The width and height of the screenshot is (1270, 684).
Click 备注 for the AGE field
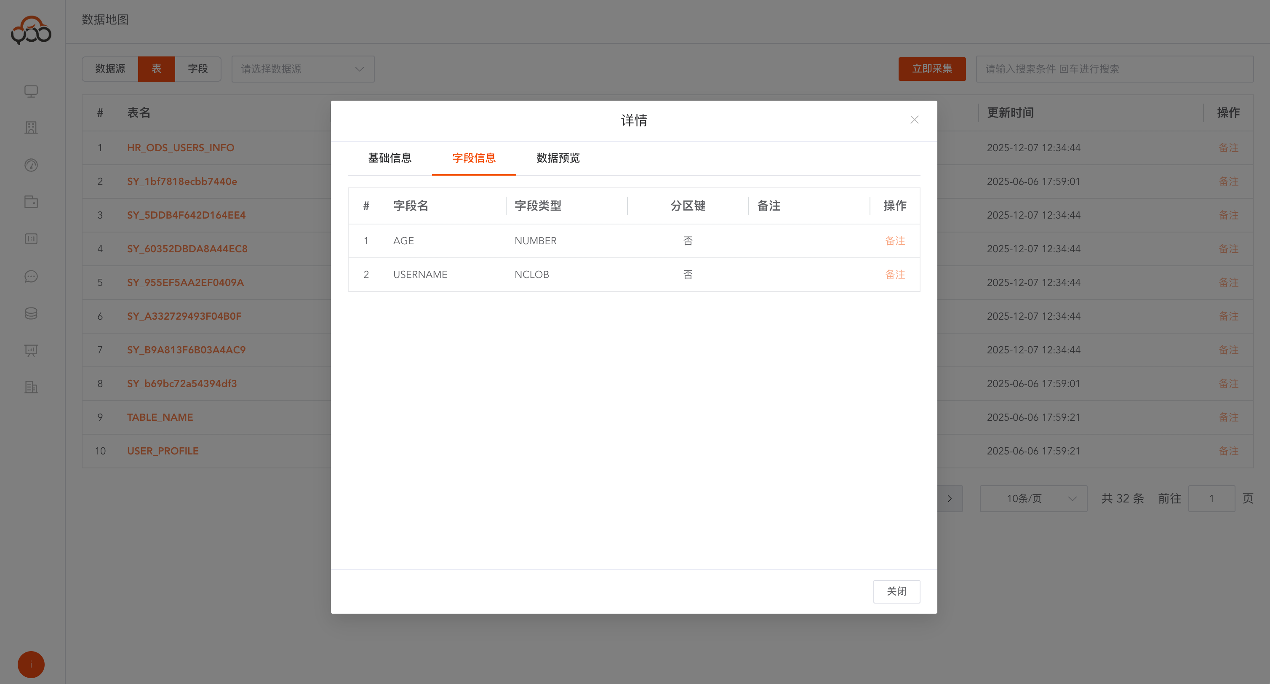point(895,240)
